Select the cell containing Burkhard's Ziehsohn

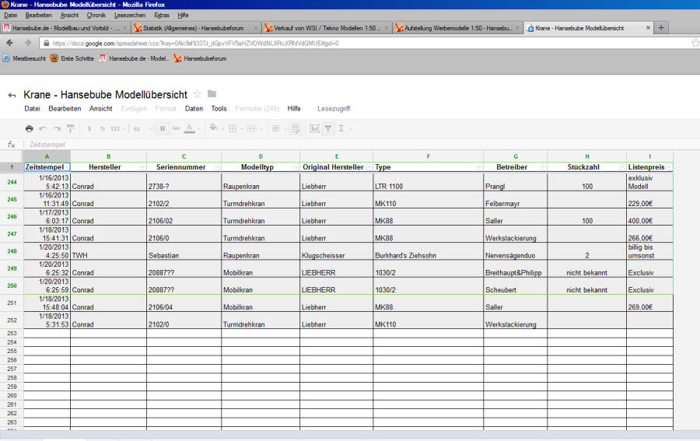point(428,251)
